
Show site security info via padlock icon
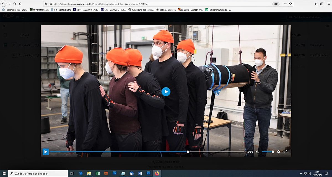51,4
